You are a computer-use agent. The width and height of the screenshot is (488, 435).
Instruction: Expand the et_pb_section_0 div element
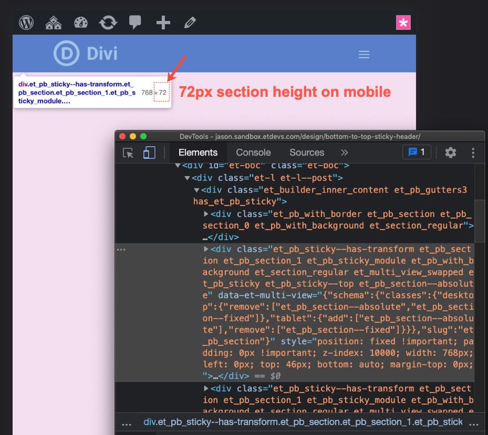click(207, 214)
